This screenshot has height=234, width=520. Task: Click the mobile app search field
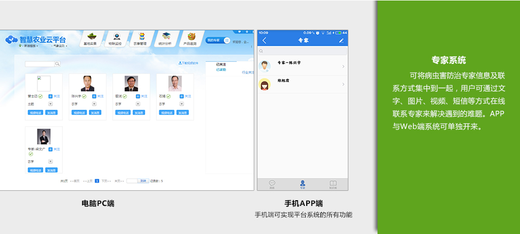(x=303, y=51)
